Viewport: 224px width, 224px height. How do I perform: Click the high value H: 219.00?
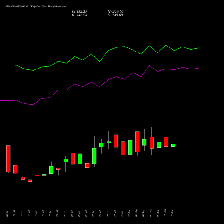point(116,12)
